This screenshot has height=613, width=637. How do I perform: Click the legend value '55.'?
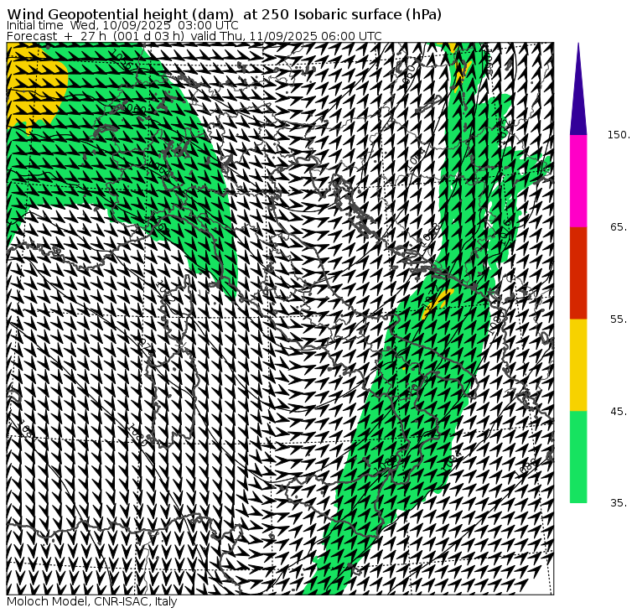[x=619, y=319]
